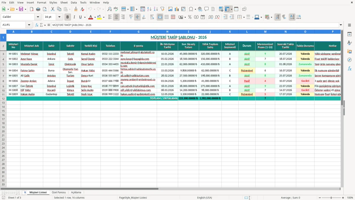Insert a comment
The image size is (355, 200).
[207, 9]
